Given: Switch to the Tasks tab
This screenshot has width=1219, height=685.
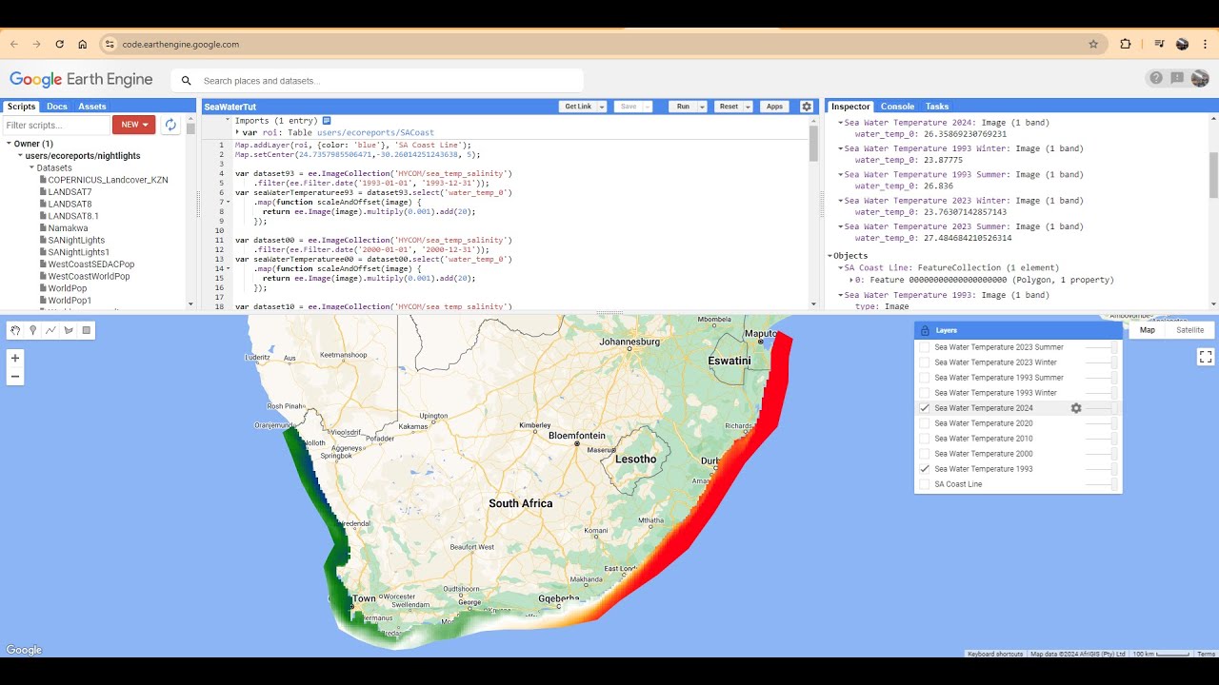Looking at the screenshot, I should point(937,107).
